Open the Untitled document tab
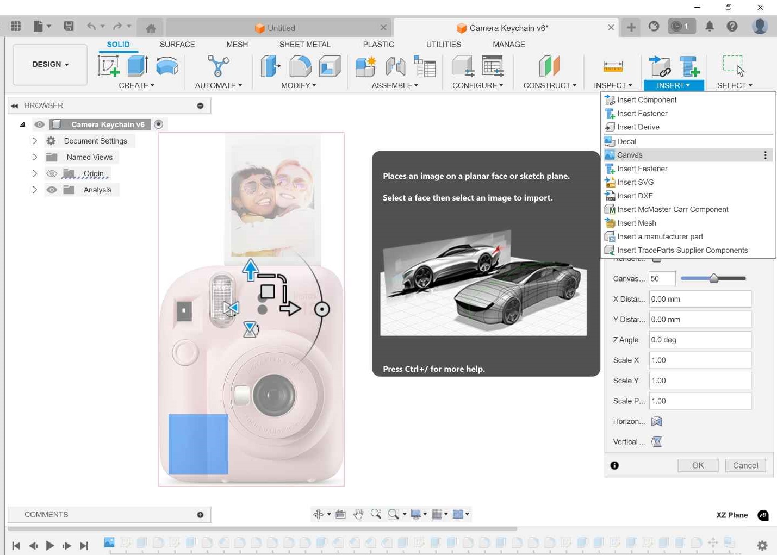The width and height of the screenshot is (777, 555). 278,28
